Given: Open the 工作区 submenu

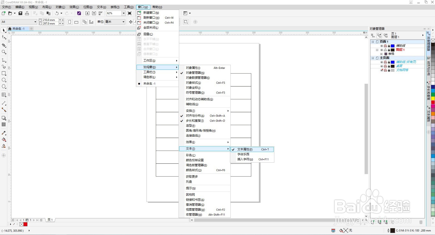Looking at the screenshot, I should point(157,60).
